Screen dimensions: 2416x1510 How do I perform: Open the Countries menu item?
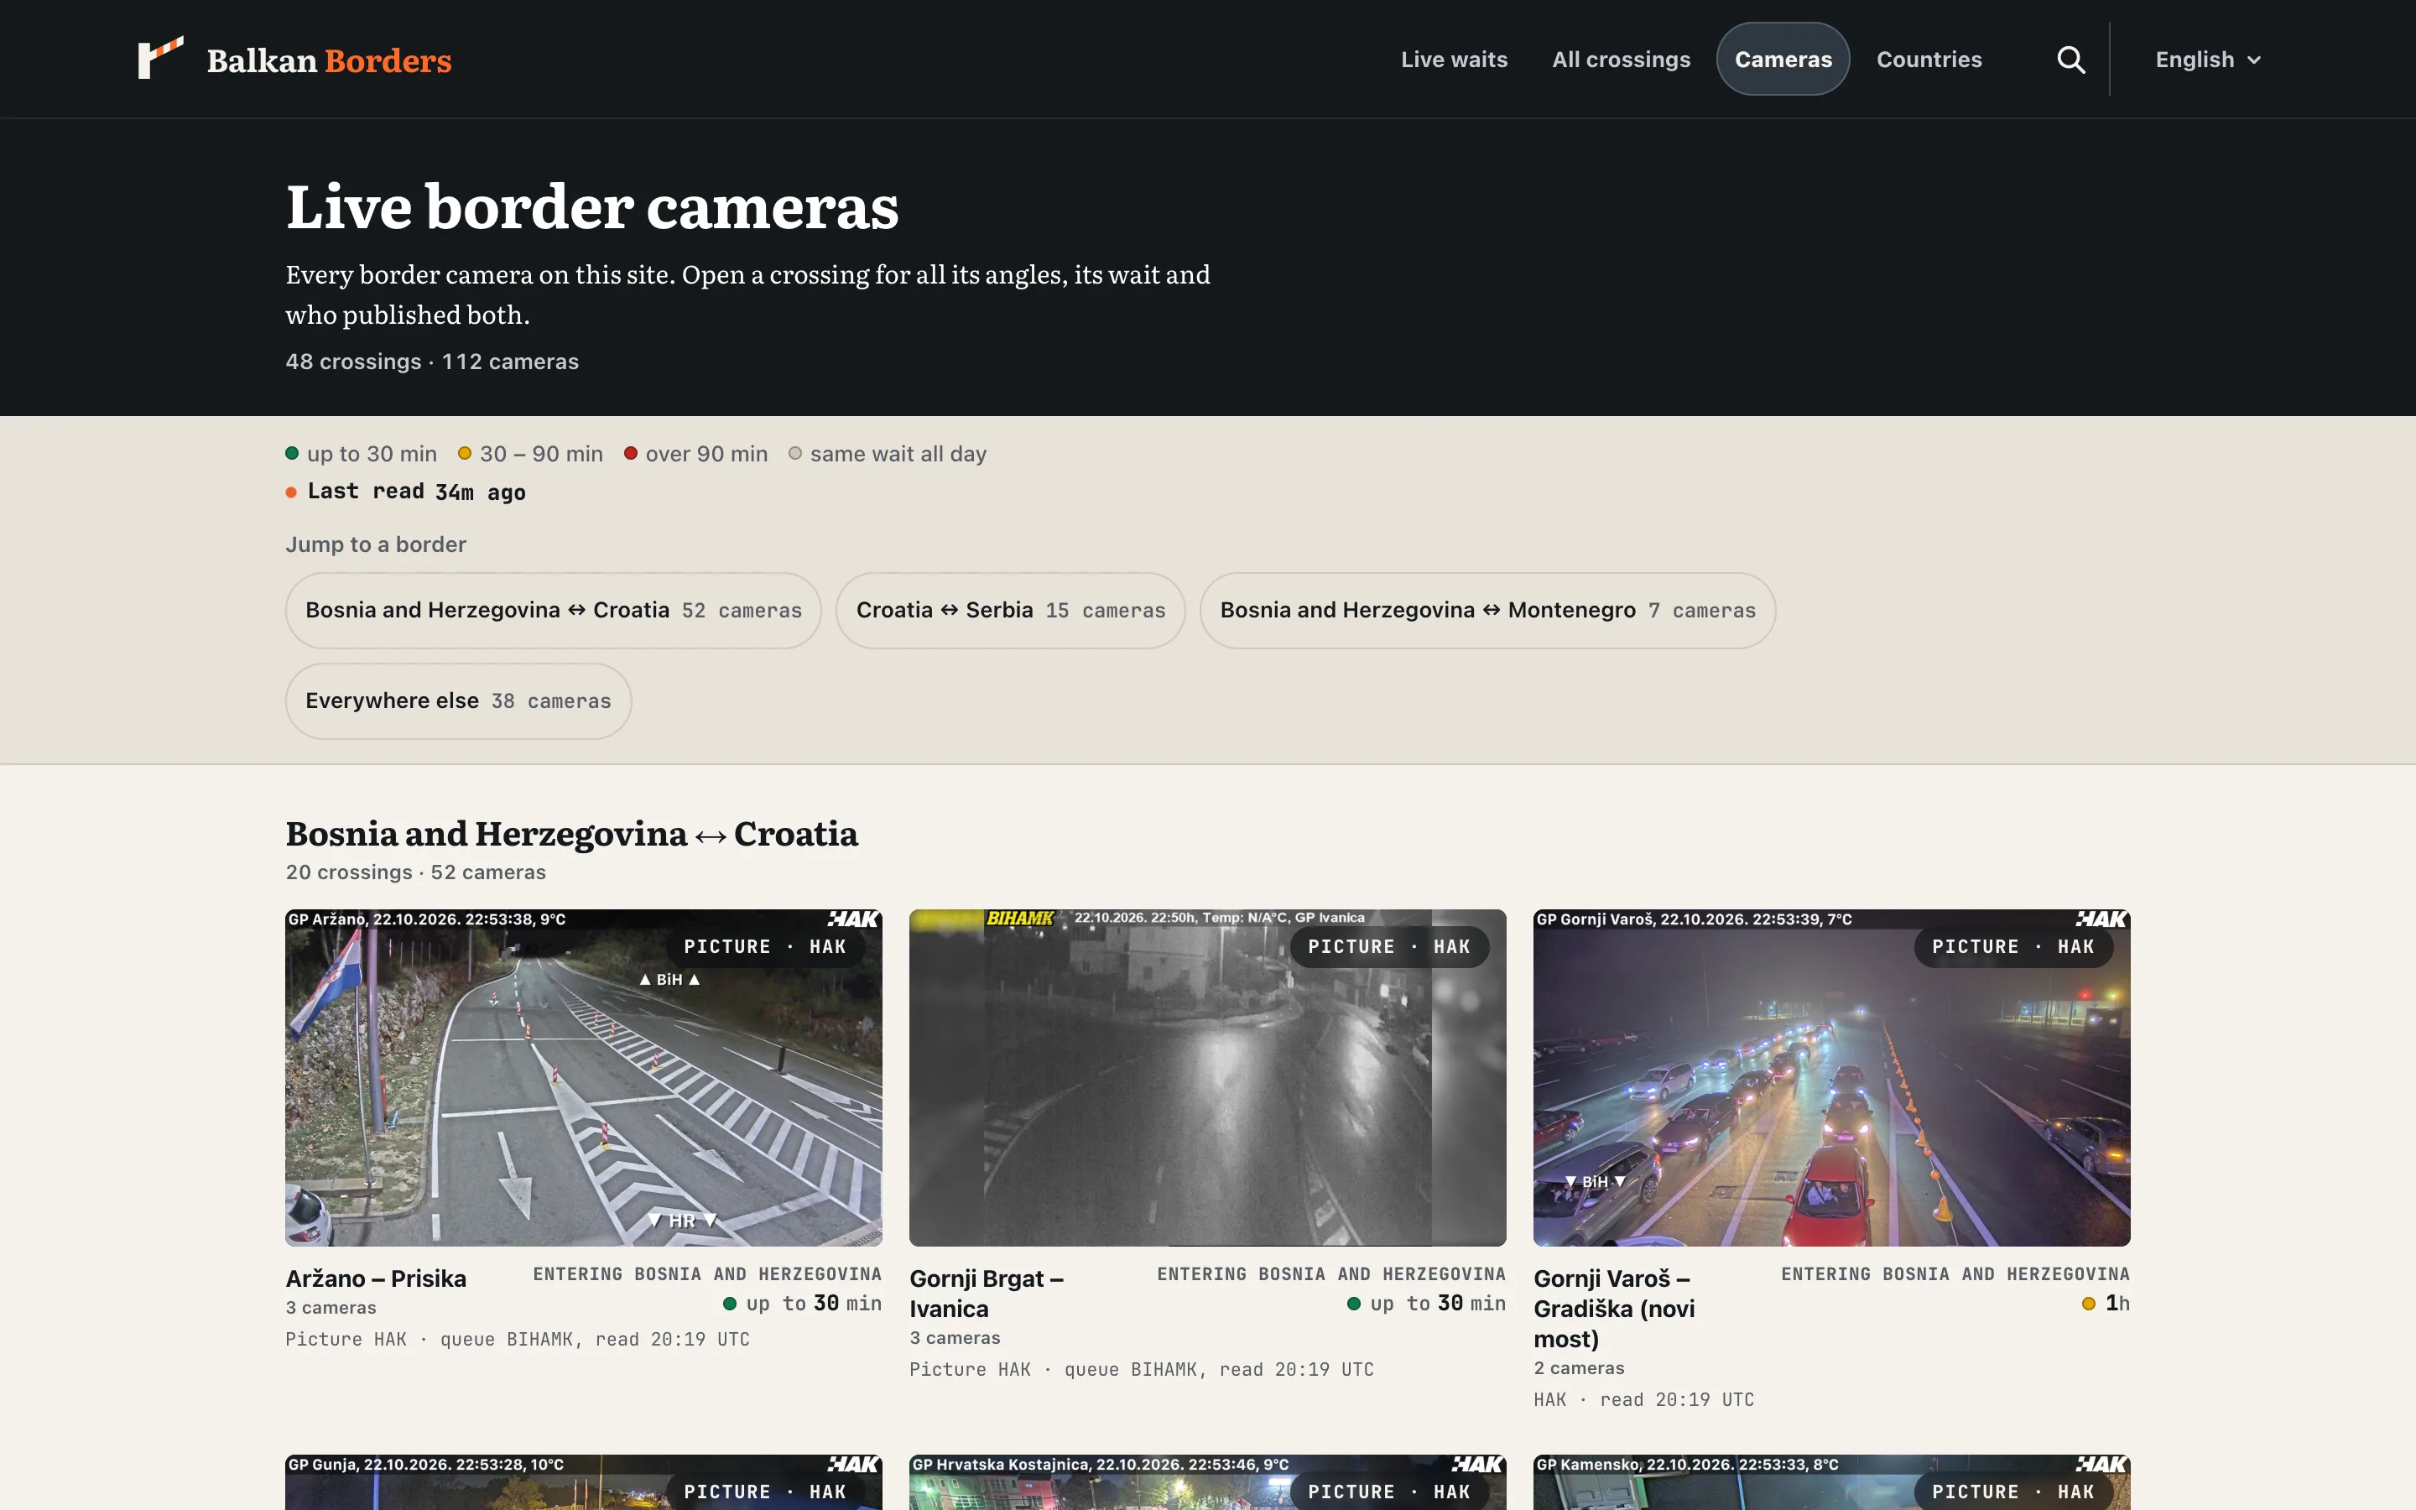(x=1929, y=60)
